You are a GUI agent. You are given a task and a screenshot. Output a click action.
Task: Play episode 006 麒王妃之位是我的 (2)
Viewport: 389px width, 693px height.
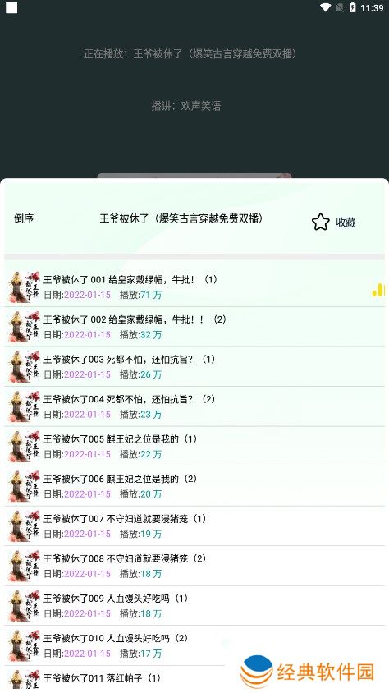(x=194, y=486)
